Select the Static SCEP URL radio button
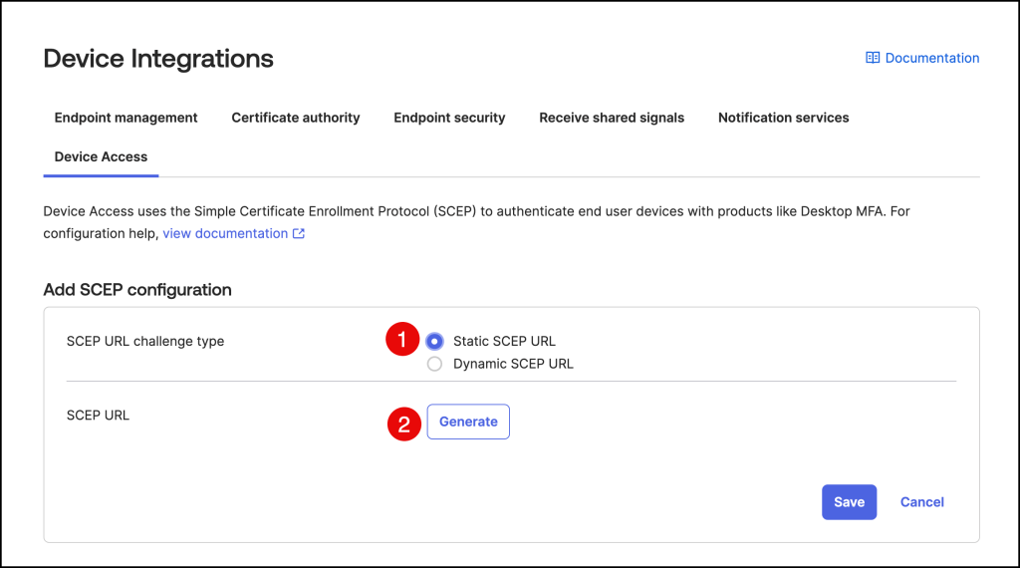 click(x=434, y=341)
